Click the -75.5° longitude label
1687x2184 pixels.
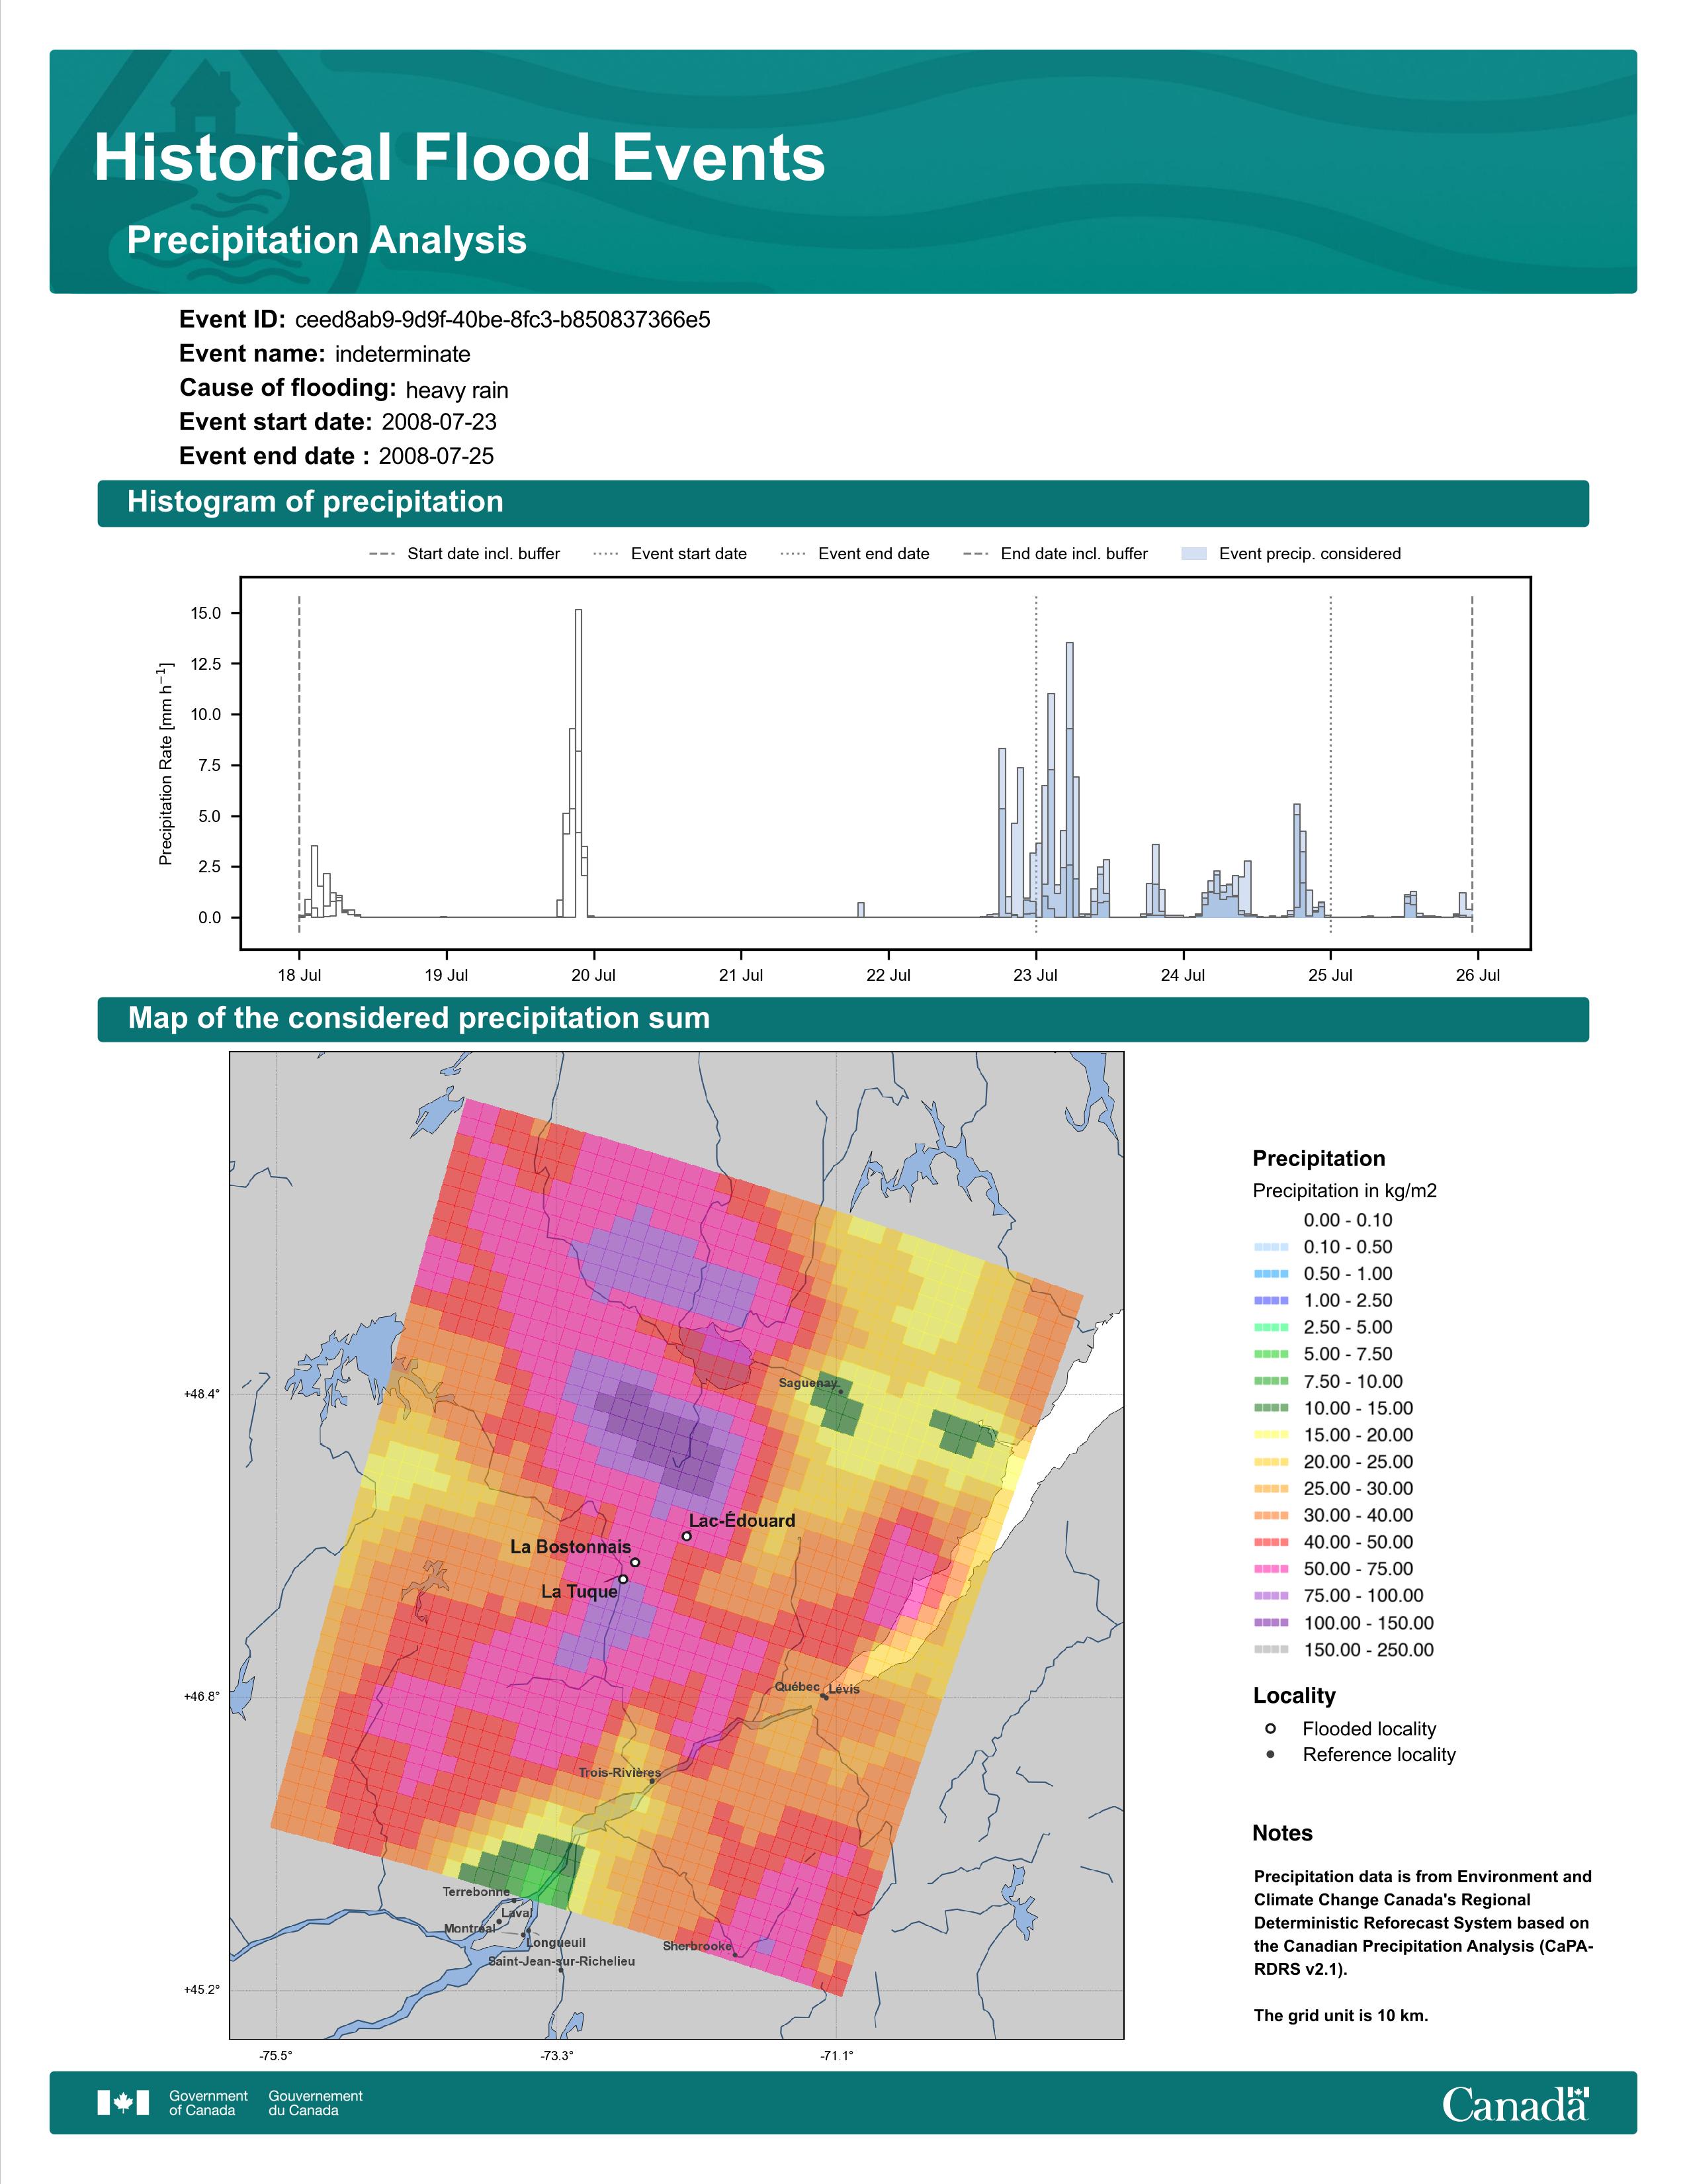[x=276, y=2056]
